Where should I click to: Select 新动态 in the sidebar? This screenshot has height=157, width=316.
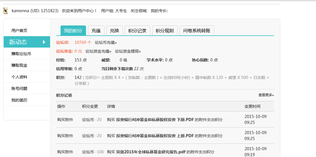pyautogui.click(x=27, y=42)
